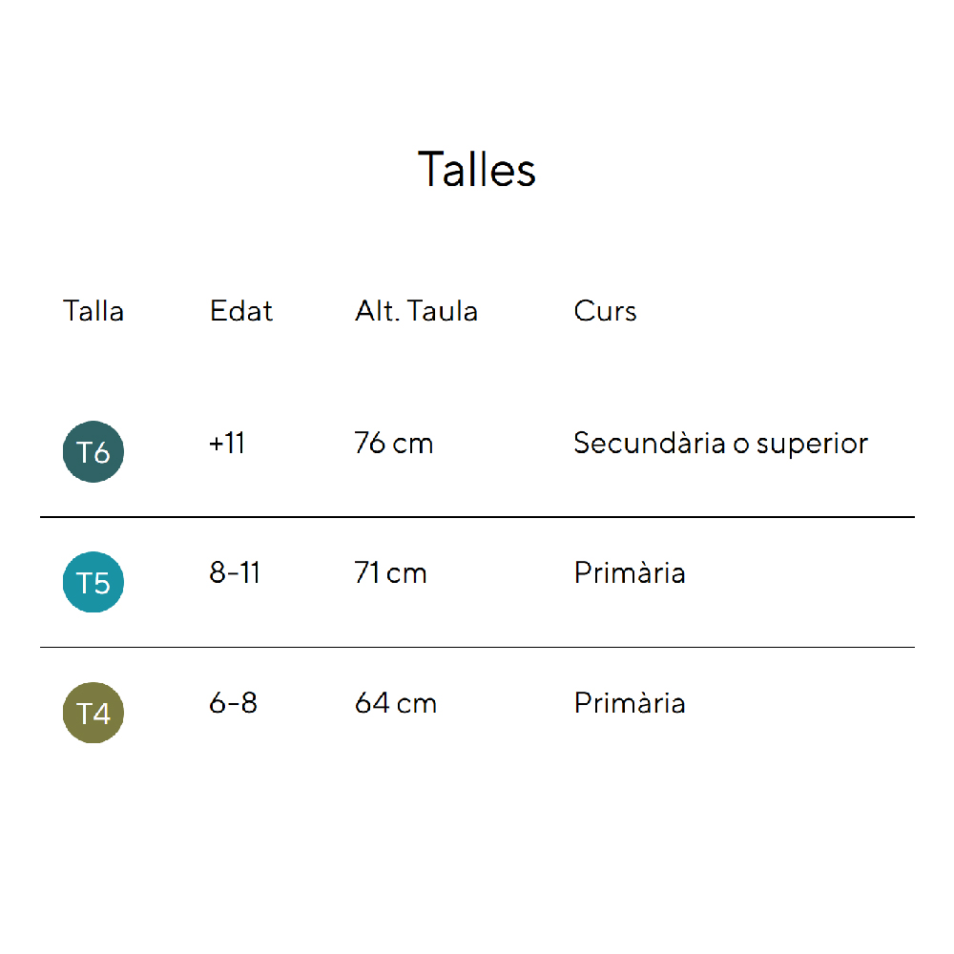
Task: Click the divider line below the T6 row
Action: tap(477, 517)
